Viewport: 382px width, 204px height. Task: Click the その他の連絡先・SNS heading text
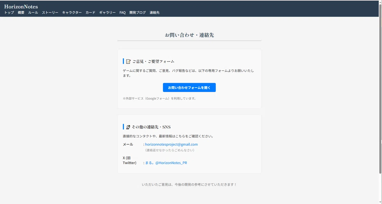(151, 127)
